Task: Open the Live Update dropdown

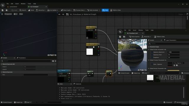Action: (53, 10)
